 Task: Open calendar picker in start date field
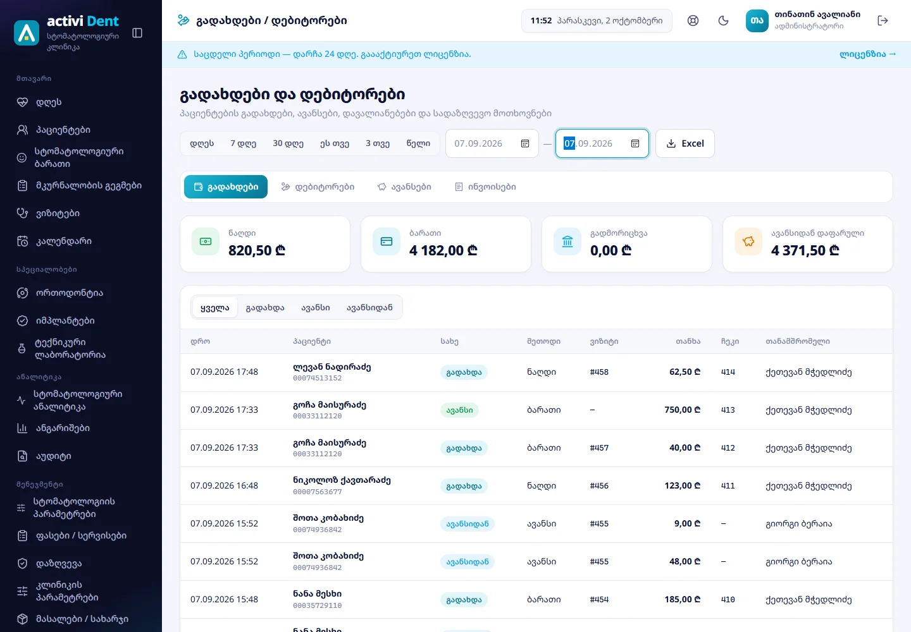pyautogui.click(x=525, y=143)
